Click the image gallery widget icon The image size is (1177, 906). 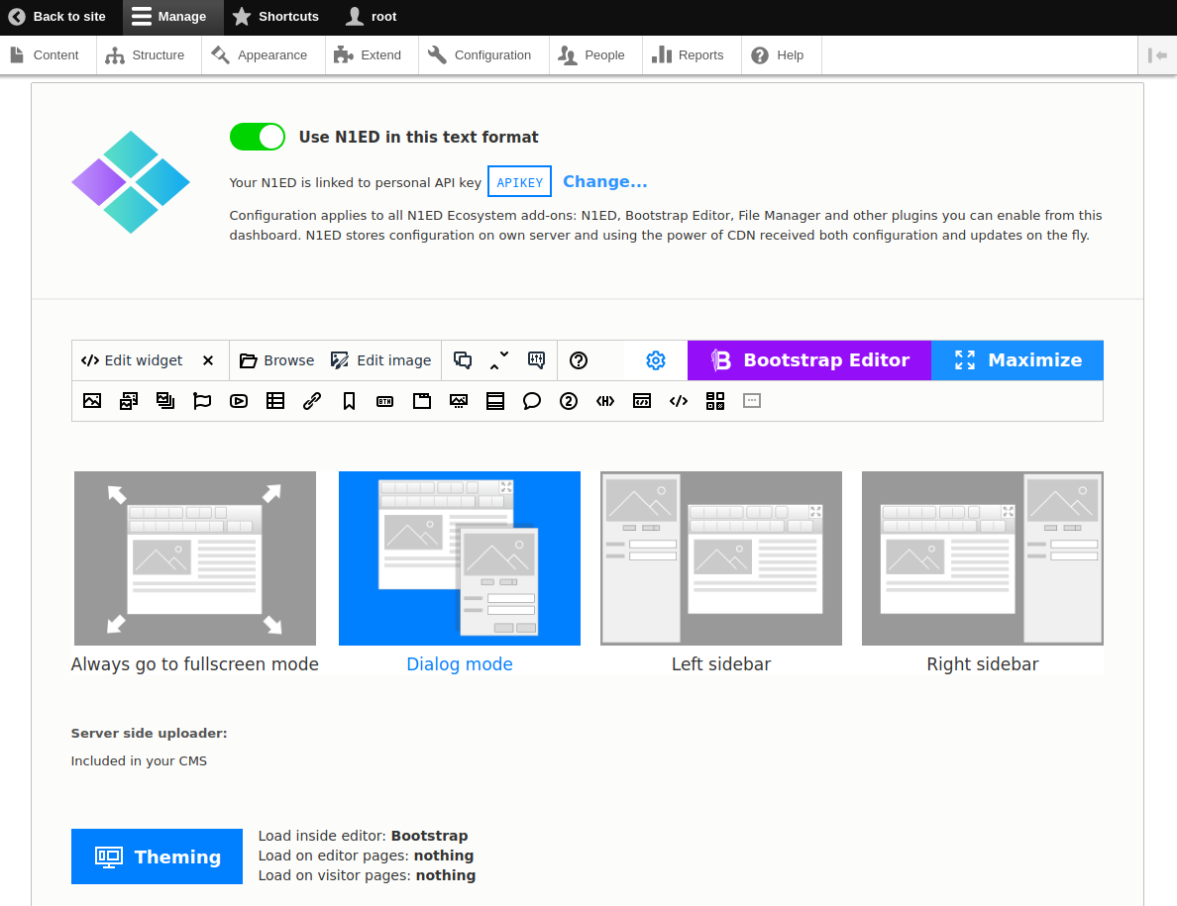(x=129, y=401)
